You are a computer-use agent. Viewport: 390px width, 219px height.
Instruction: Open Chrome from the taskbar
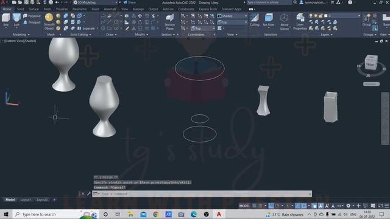pyautogui.click(x=156, y=214)
